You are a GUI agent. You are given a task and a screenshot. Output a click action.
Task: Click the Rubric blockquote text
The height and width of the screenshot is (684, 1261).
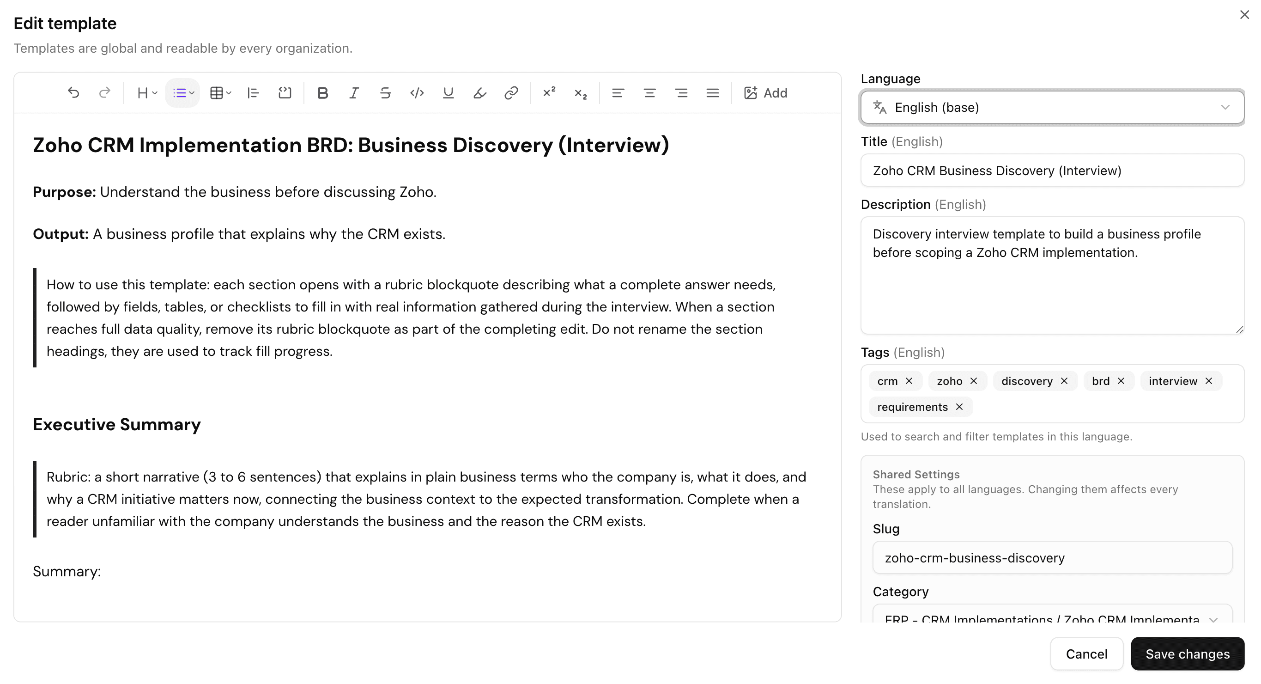(426, 499)
